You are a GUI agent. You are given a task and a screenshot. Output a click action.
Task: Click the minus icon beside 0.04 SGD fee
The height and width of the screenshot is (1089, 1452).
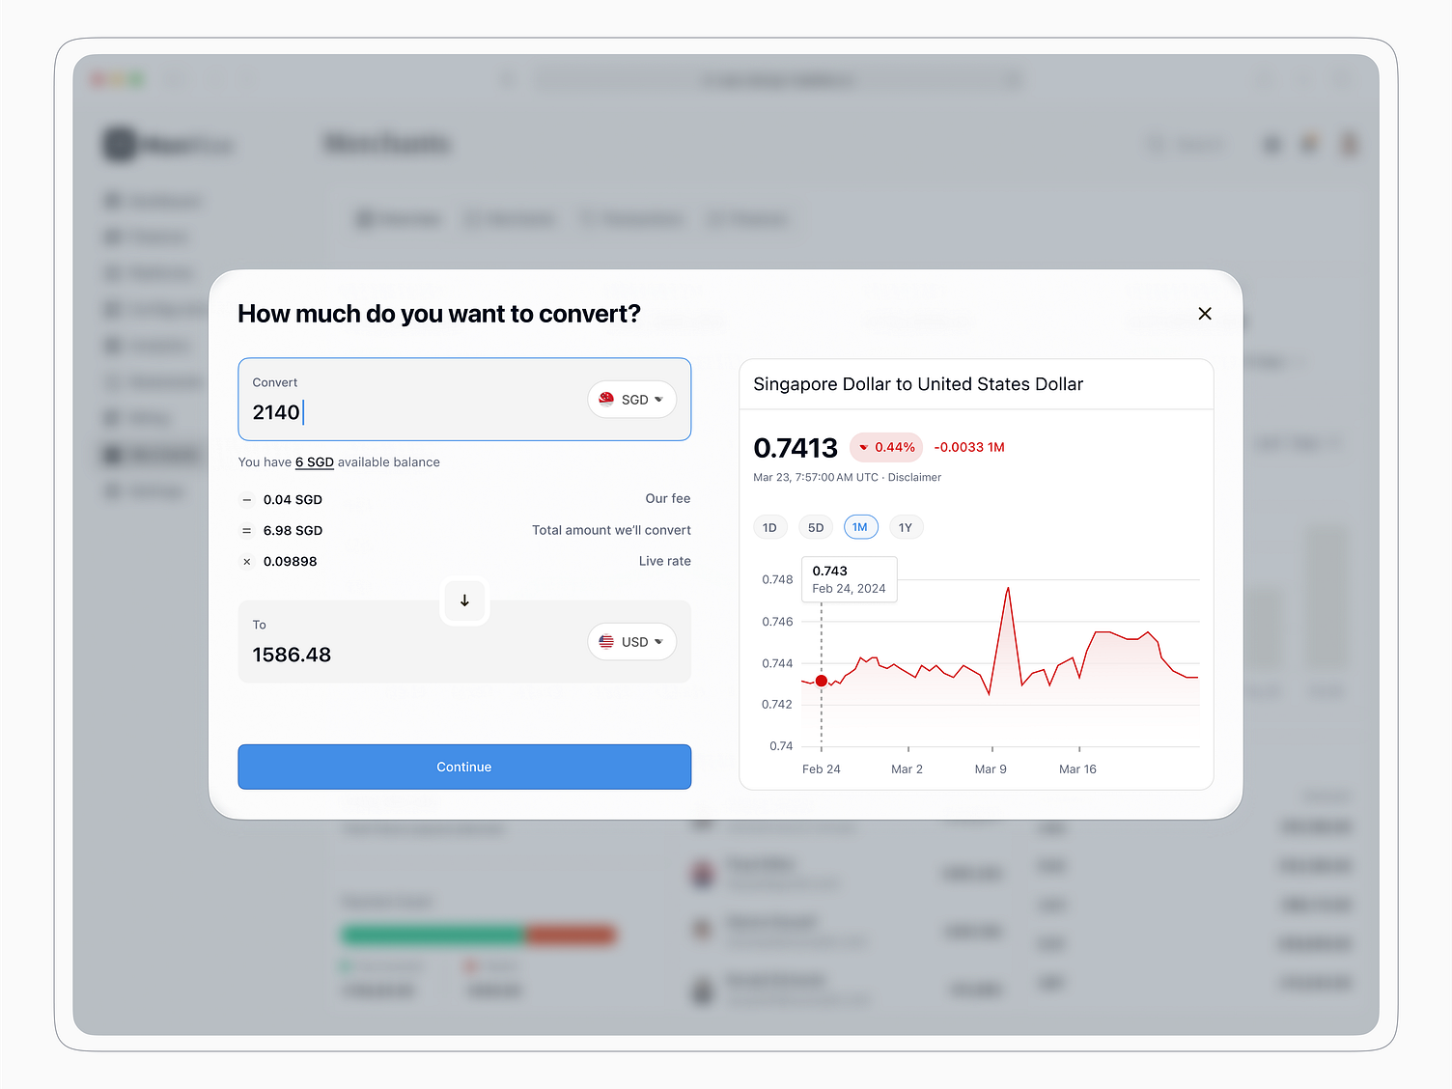[x=246, y=499]
